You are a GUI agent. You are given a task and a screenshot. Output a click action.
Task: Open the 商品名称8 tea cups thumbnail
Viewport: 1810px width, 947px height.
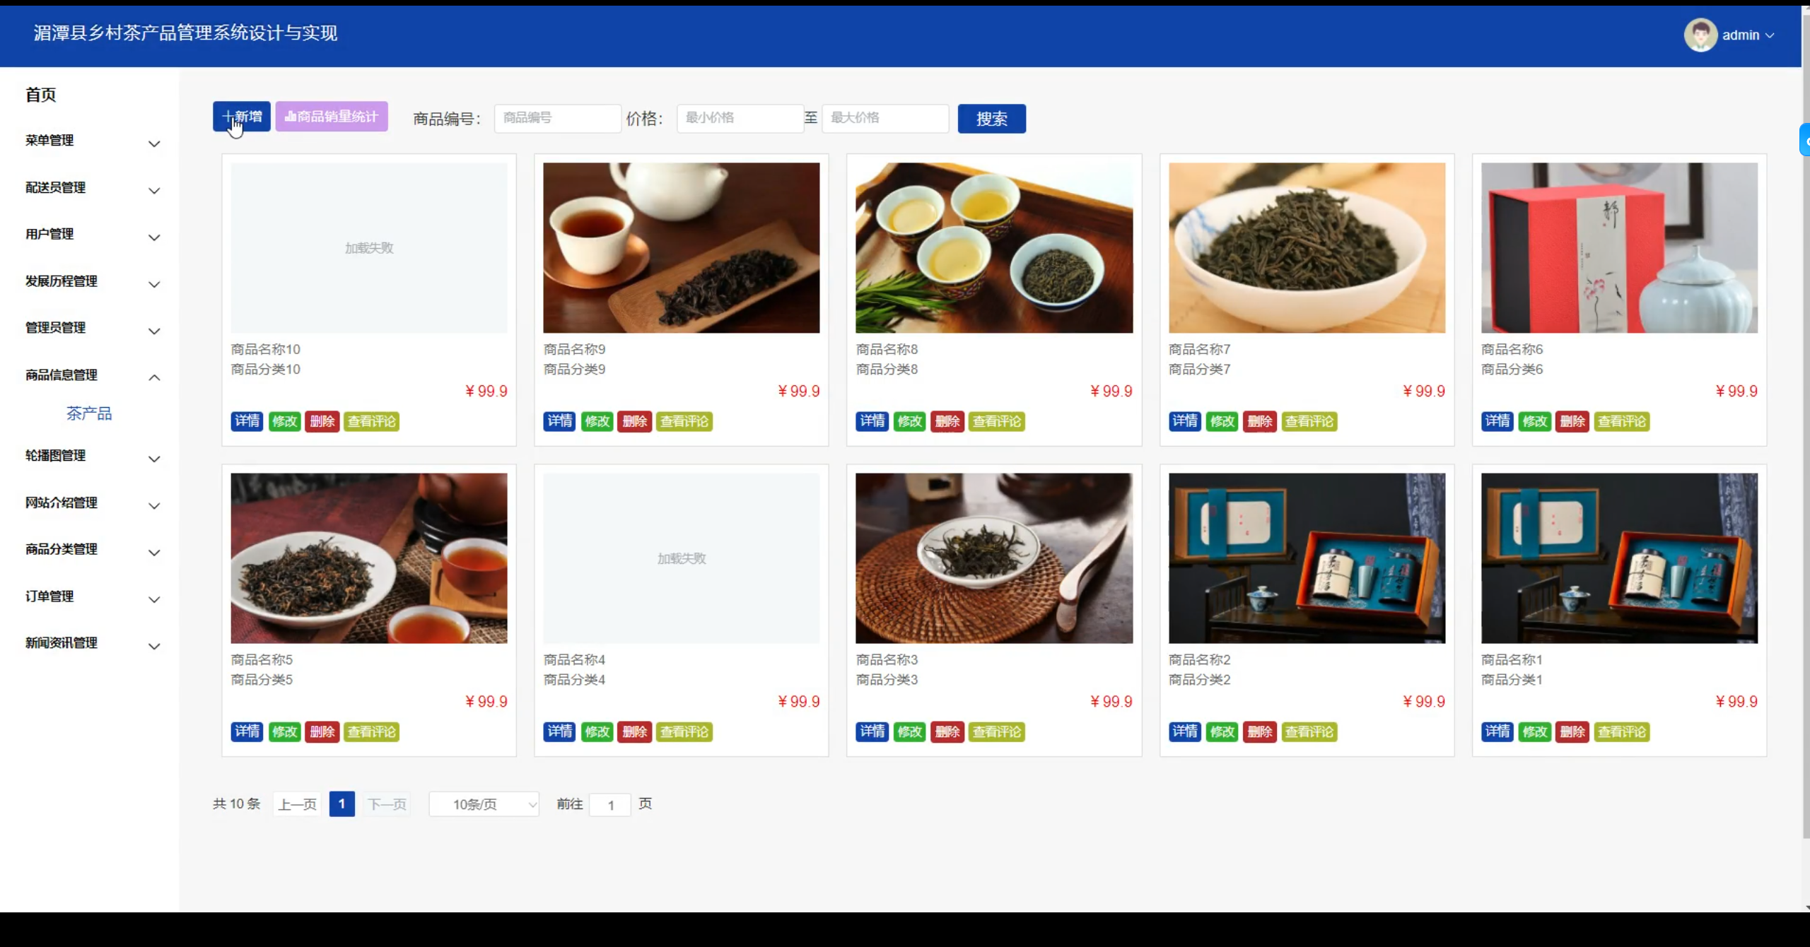(993, 248)
